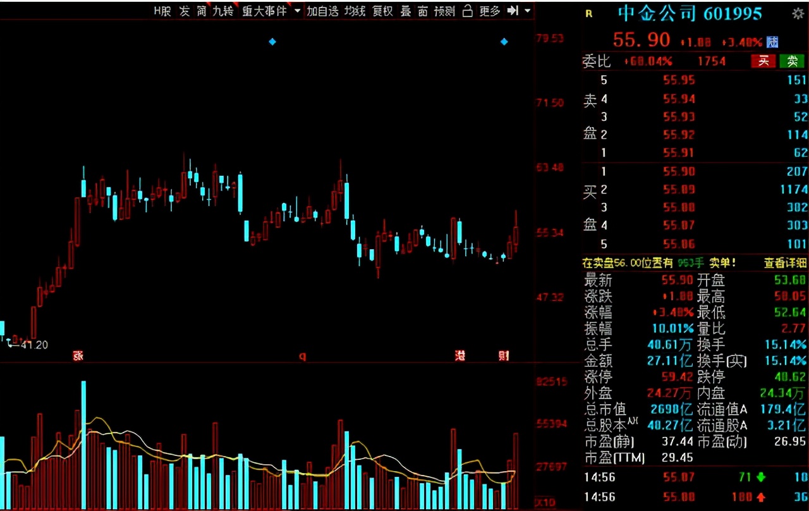The height and width of the screenshot is (511, 809).
Task: Click the 最低 value 52.64
Action: [x=790, y=312]
